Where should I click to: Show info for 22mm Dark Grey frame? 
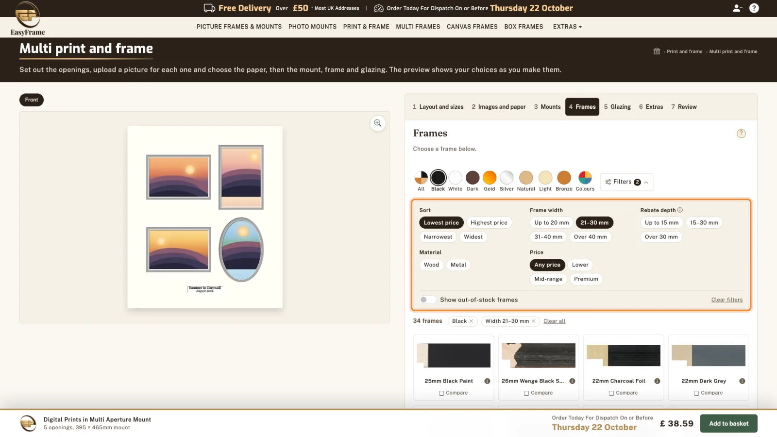point(742,381)
